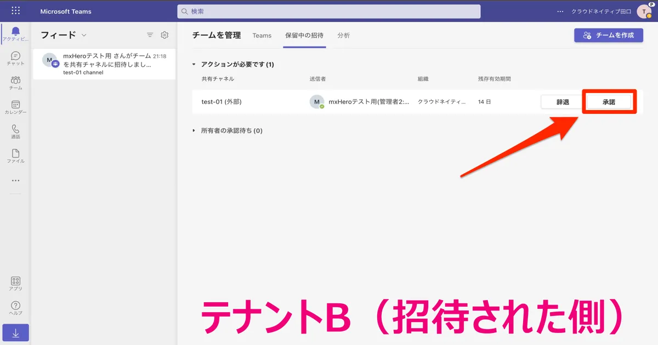Open Chat in the sidebar
Screen dimensions: 658x345
[x=15, y=56]
